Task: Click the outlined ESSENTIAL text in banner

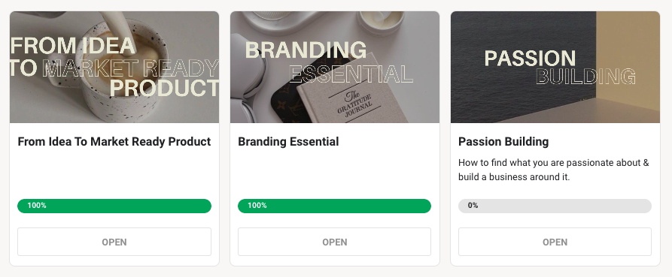Action: click(x=351, y=74)
